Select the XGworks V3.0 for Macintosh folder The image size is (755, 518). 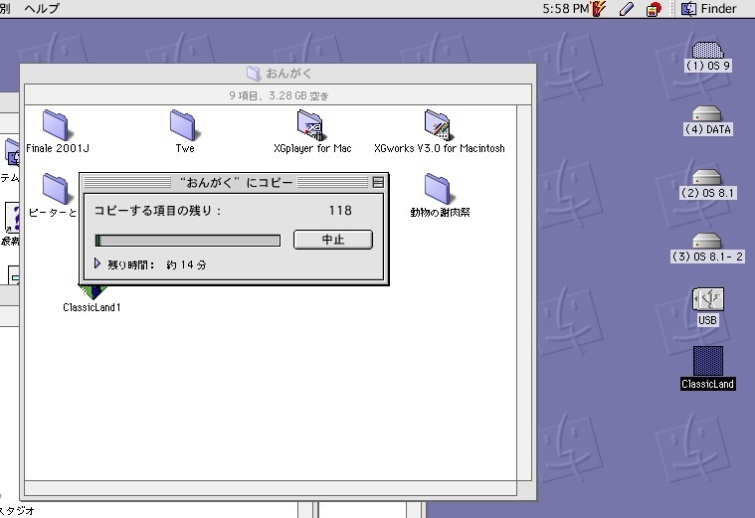(x=438, y=125)
